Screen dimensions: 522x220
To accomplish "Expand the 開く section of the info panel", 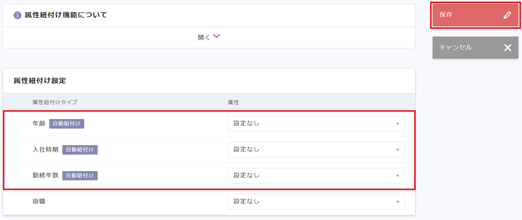I will (209, 37).
